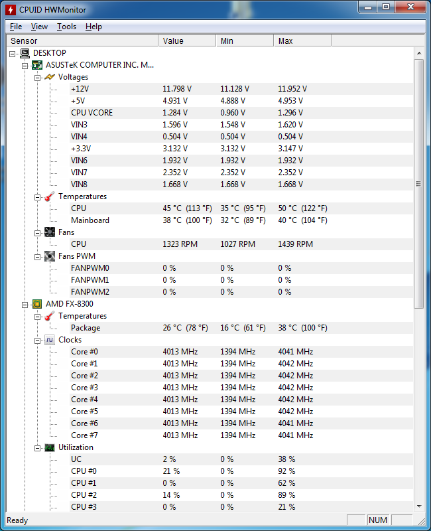Click the Fans icon
This screenshot has width=431, height=531.
50,232
